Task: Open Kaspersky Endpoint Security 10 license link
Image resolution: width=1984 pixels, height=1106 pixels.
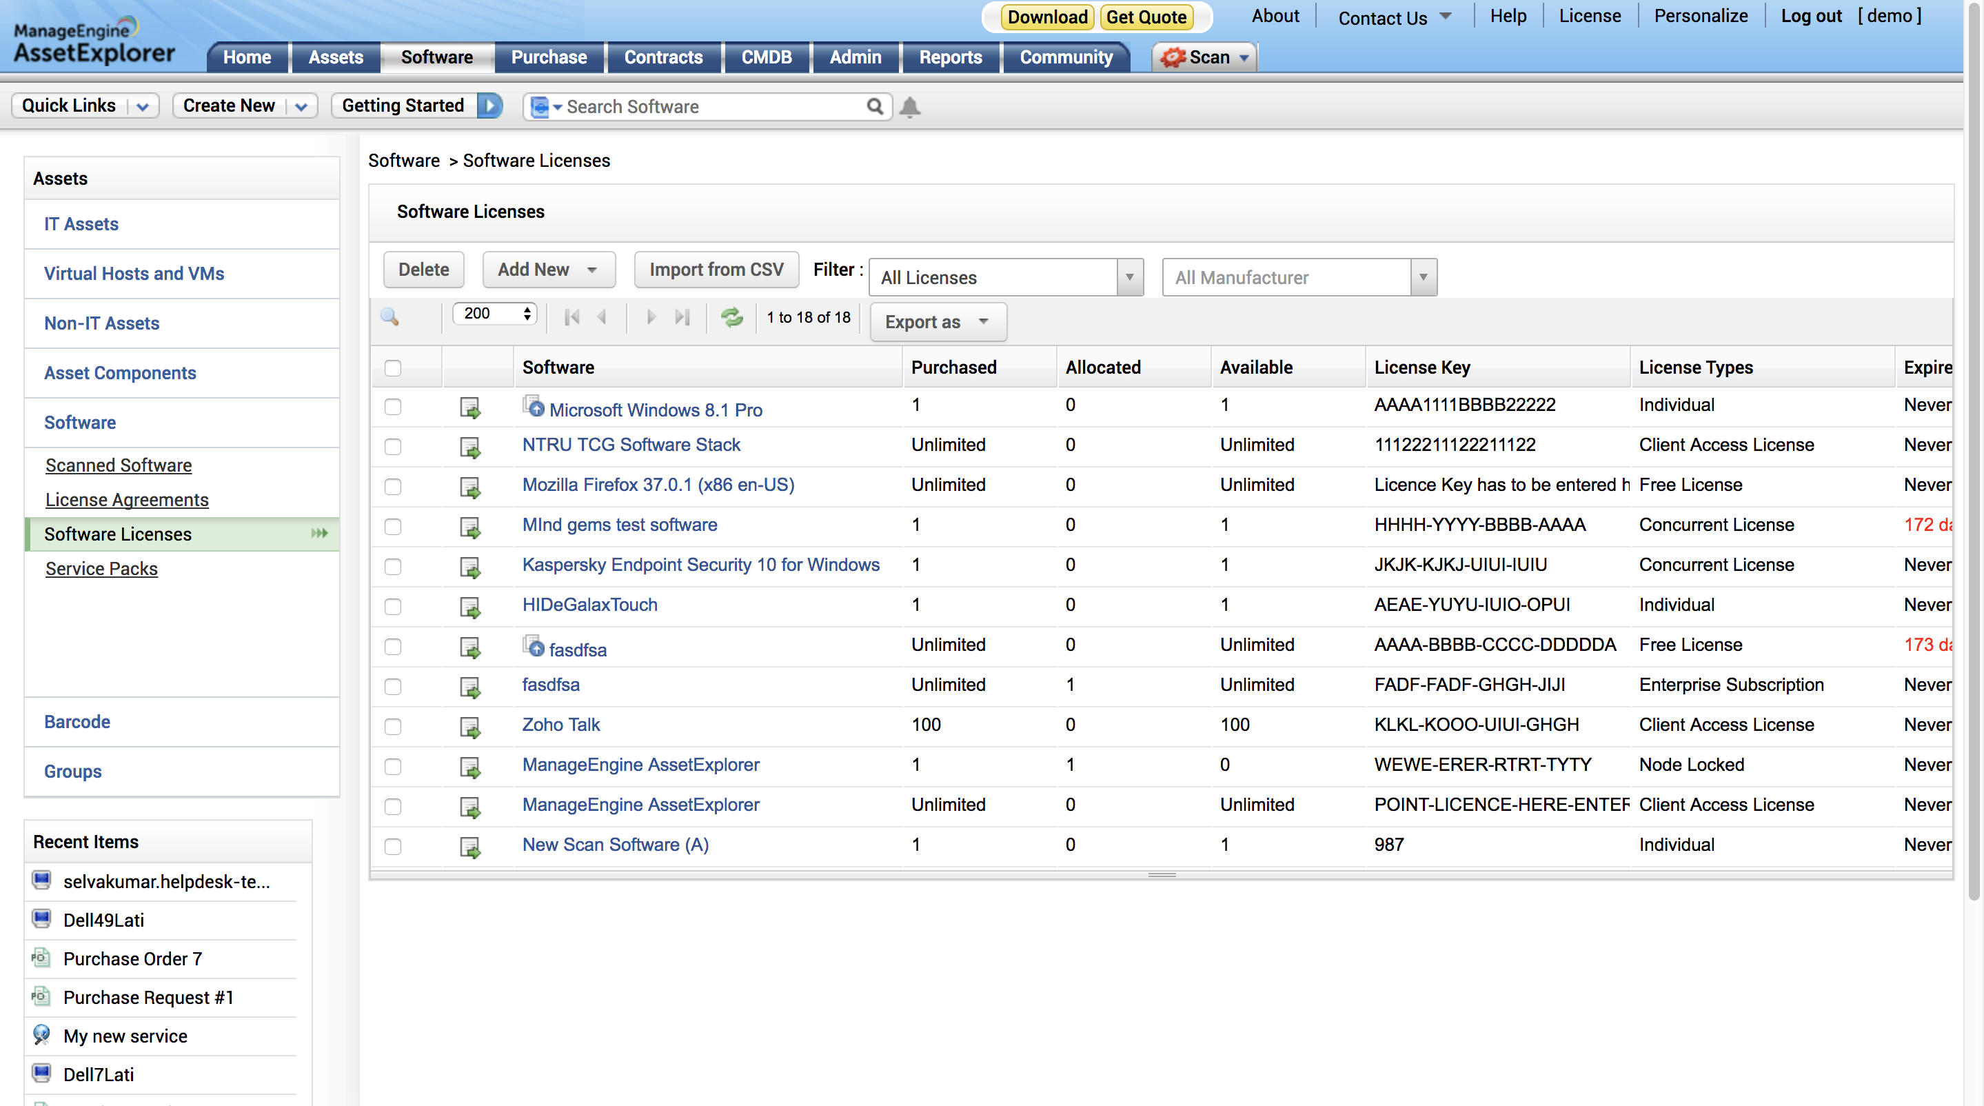Action: click(700, 565)
